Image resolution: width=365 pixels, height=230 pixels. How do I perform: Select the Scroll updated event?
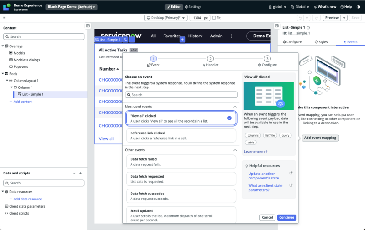pyautogui.click(x=181, y=215)
